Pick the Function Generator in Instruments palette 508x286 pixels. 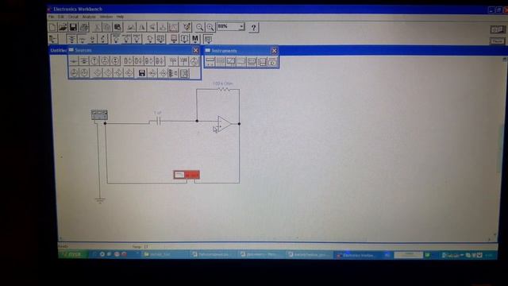(221, 61)
